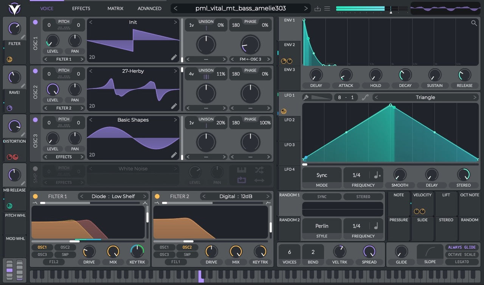The image size is (484, 285).
Task: Click Random 1 STEREO button
Action: (363, 197)
